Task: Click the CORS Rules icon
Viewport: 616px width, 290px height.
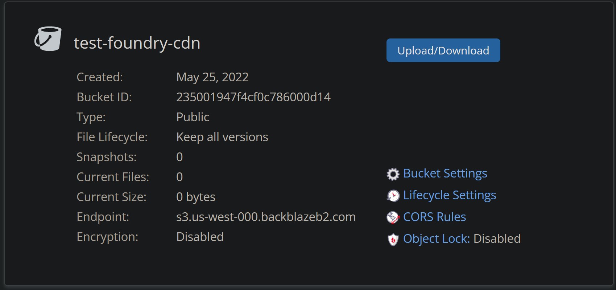Action: (393, 217)
